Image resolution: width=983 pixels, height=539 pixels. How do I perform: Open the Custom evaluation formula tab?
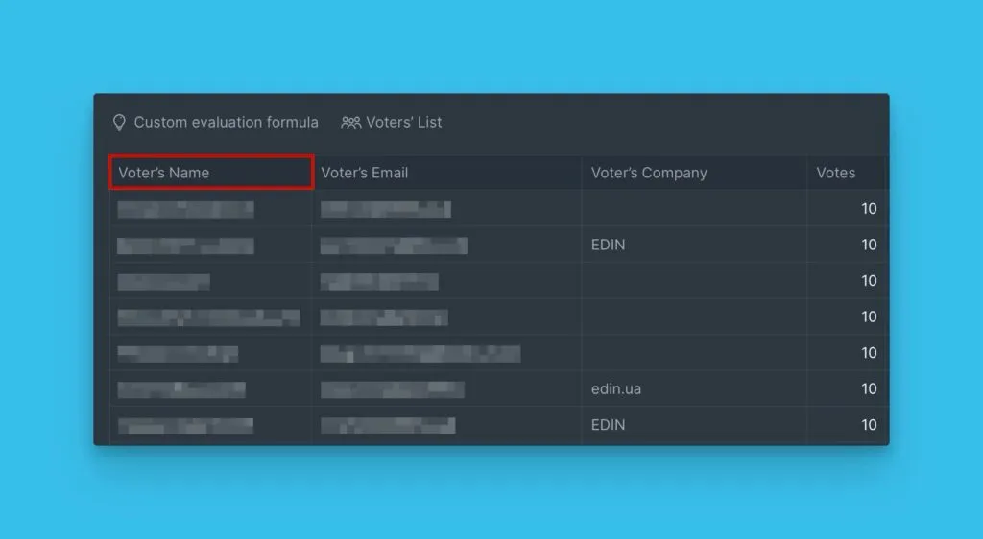[x=226, y=123]
